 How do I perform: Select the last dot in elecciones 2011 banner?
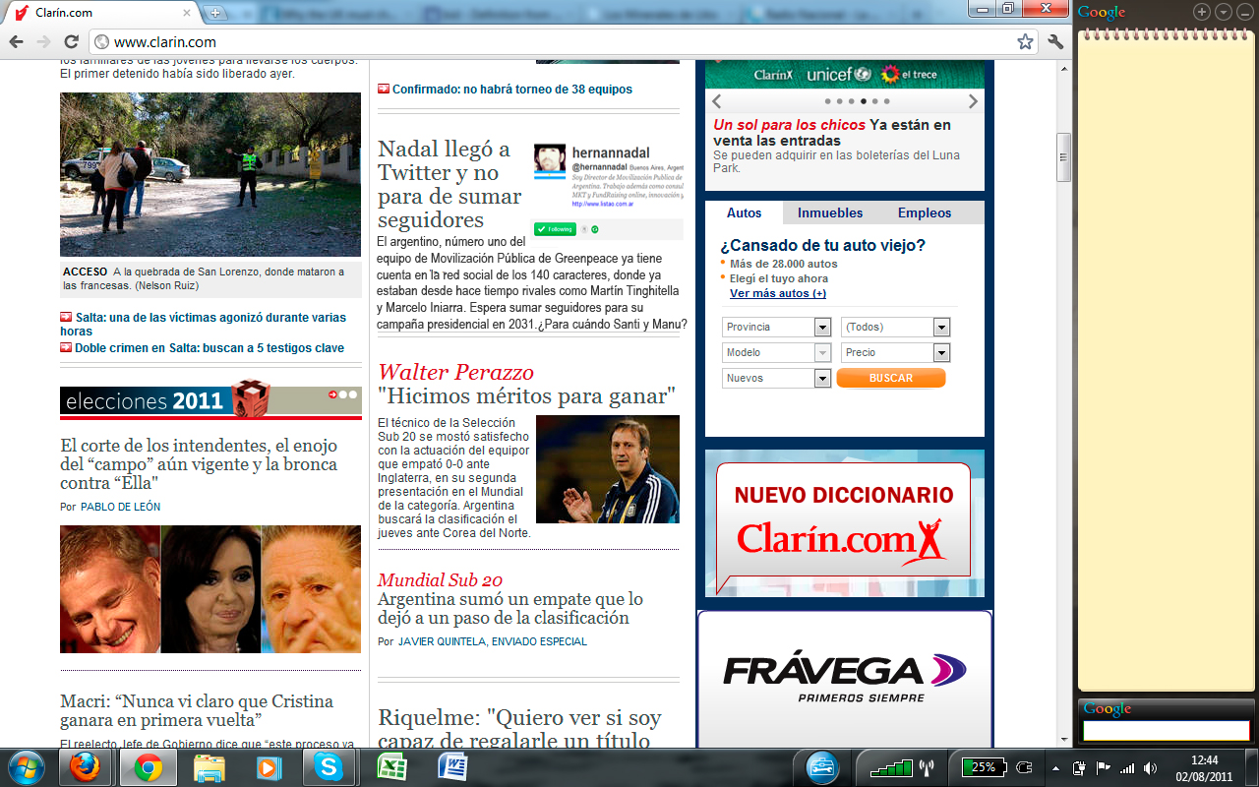354,394
